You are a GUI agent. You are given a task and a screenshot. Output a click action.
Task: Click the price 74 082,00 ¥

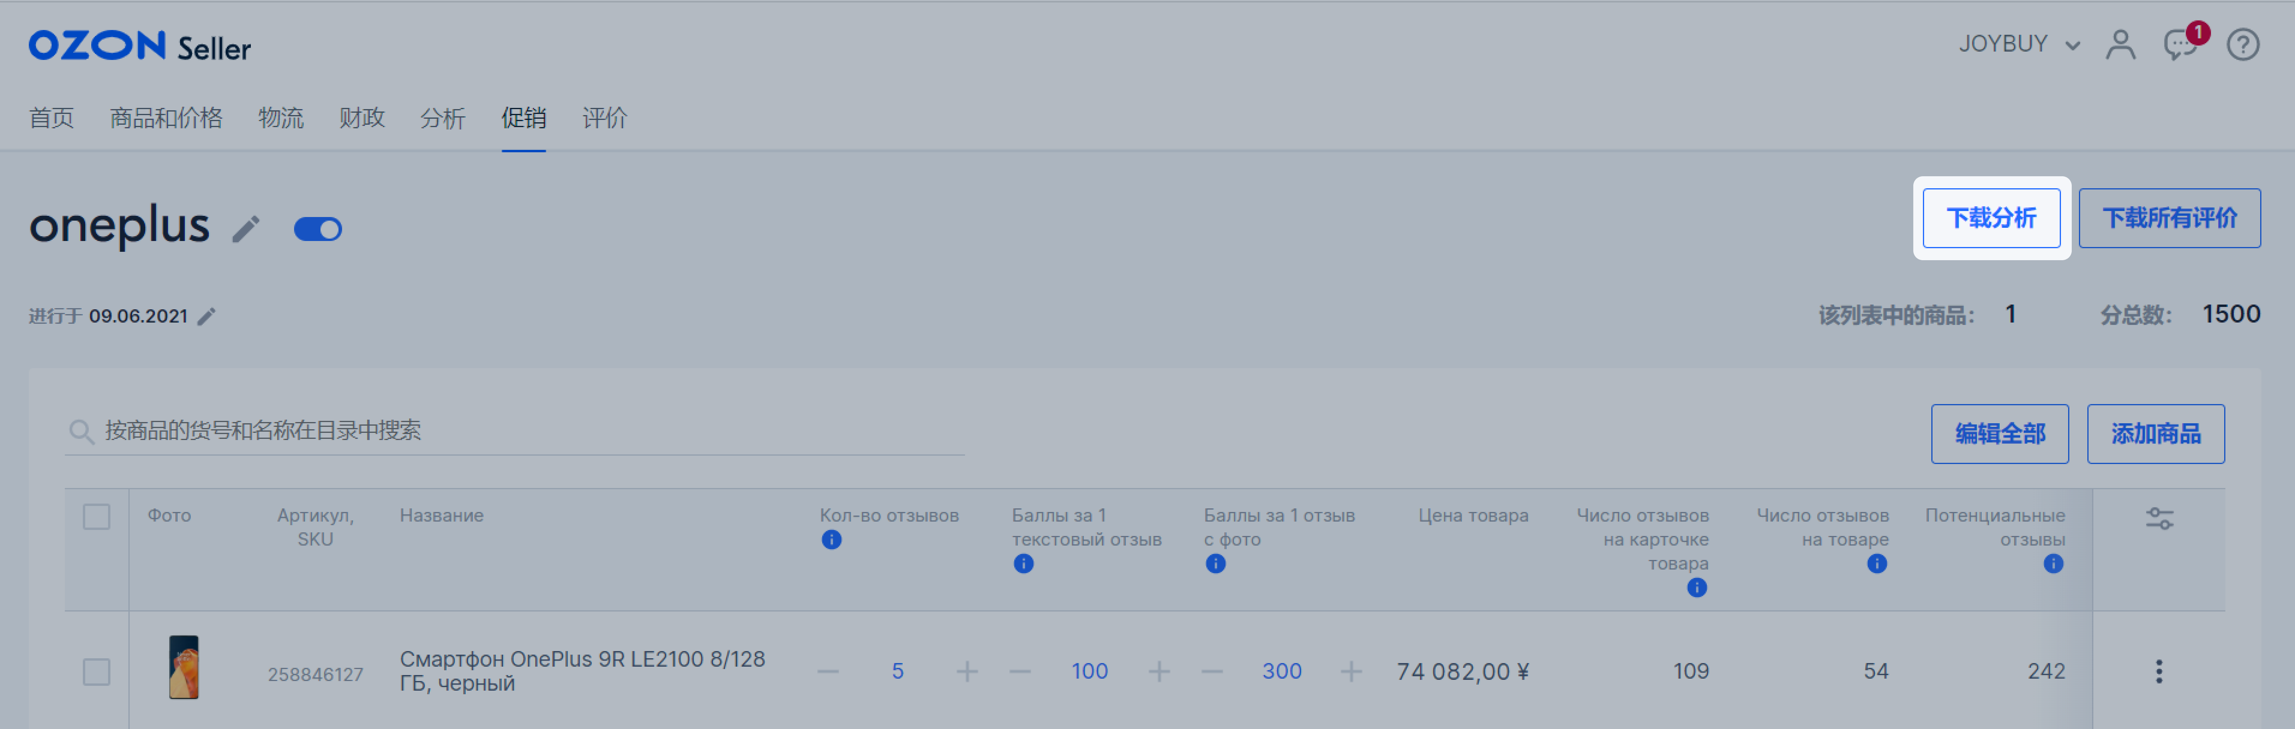coord(1463,671)
